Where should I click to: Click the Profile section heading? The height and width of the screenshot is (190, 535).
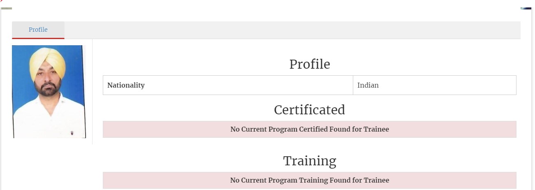[x=309, y=64]
